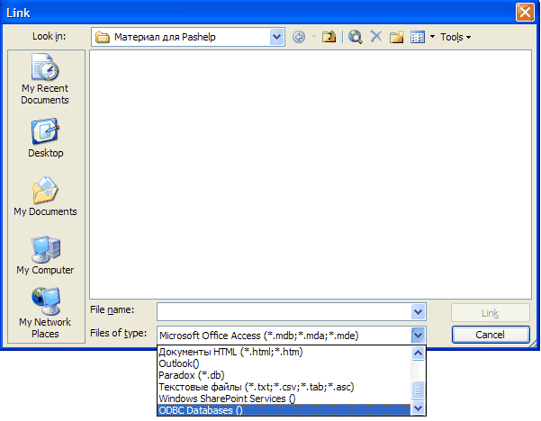Click the file type list scrollbar thumb
The height and width of the screenshot is (421, 541).
[x=419, y=390]
